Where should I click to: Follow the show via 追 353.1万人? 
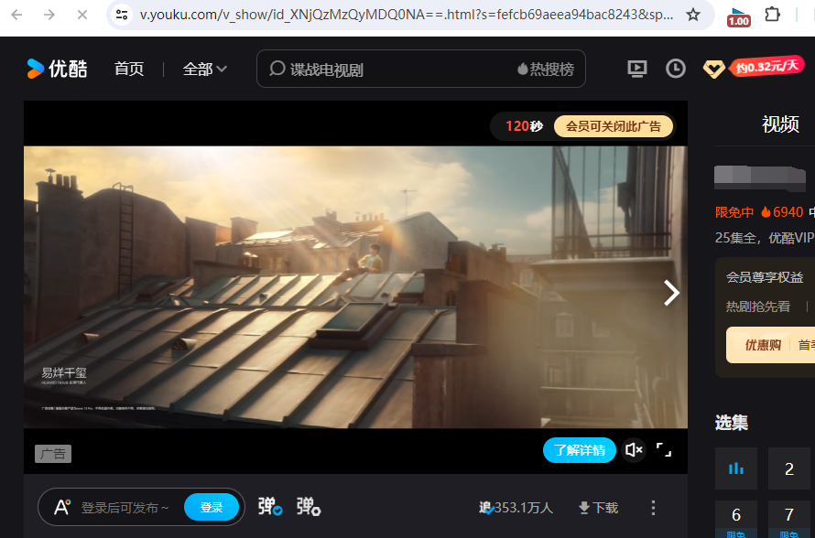(516, 508)
